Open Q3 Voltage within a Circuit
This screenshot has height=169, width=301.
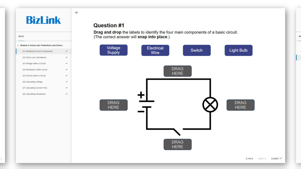click(x=34, y=63)
